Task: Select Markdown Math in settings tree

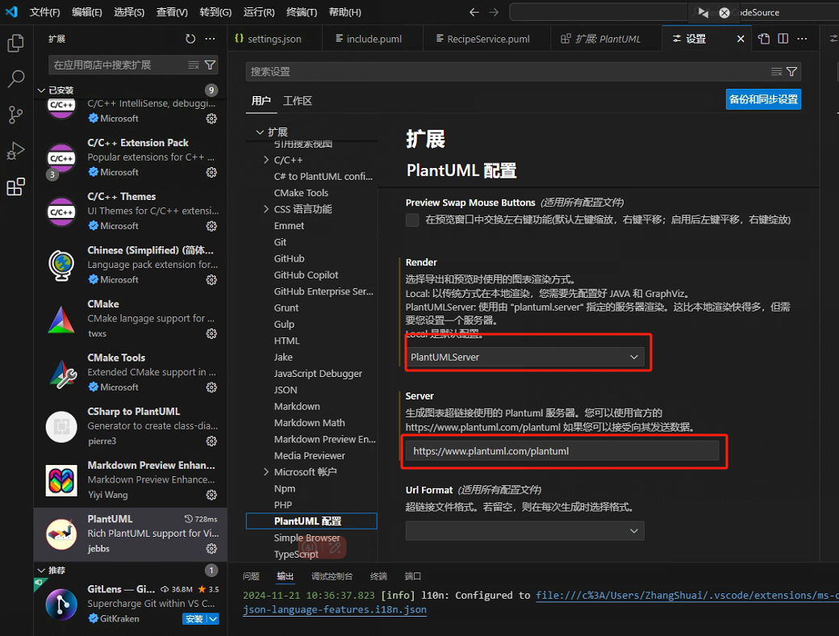Action: click(309, 423)
